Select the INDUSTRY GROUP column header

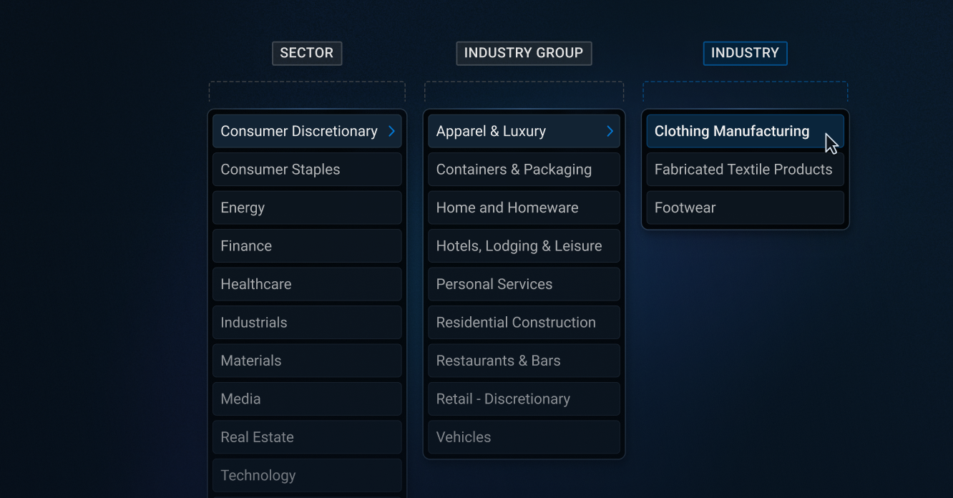coord(524,53)
